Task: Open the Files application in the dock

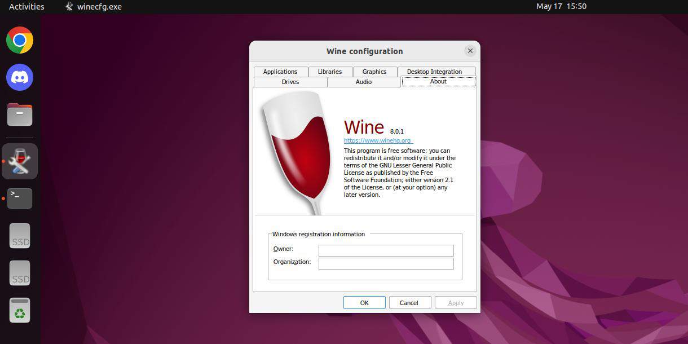Action: tap(19, 114)
